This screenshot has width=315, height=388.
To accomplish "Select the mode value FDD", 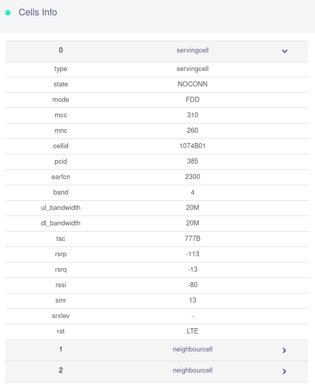I will 192,100.
